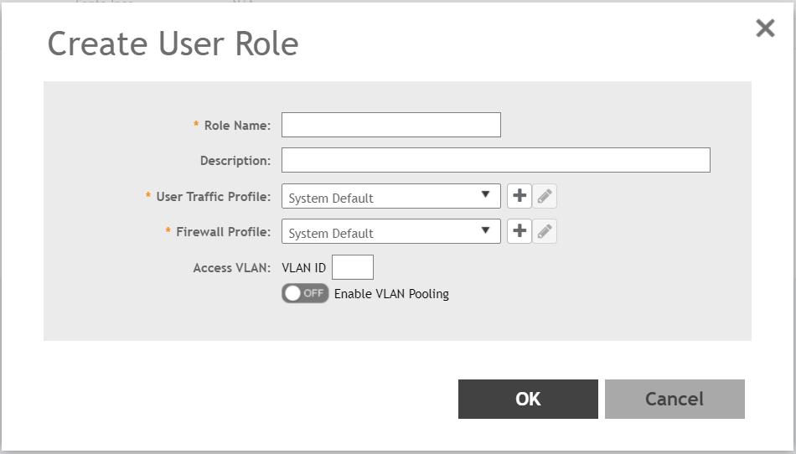
Task: Add a new User Traffic Profile with plus icon
Action: click(519, 196)
